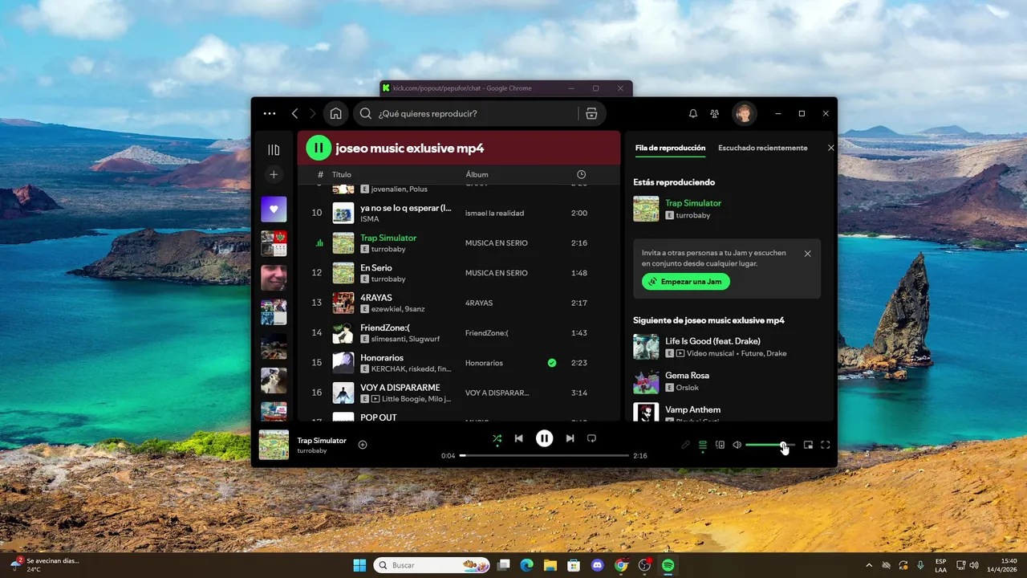
Task: Open connect to a device icon
Action: click(720, 445)
